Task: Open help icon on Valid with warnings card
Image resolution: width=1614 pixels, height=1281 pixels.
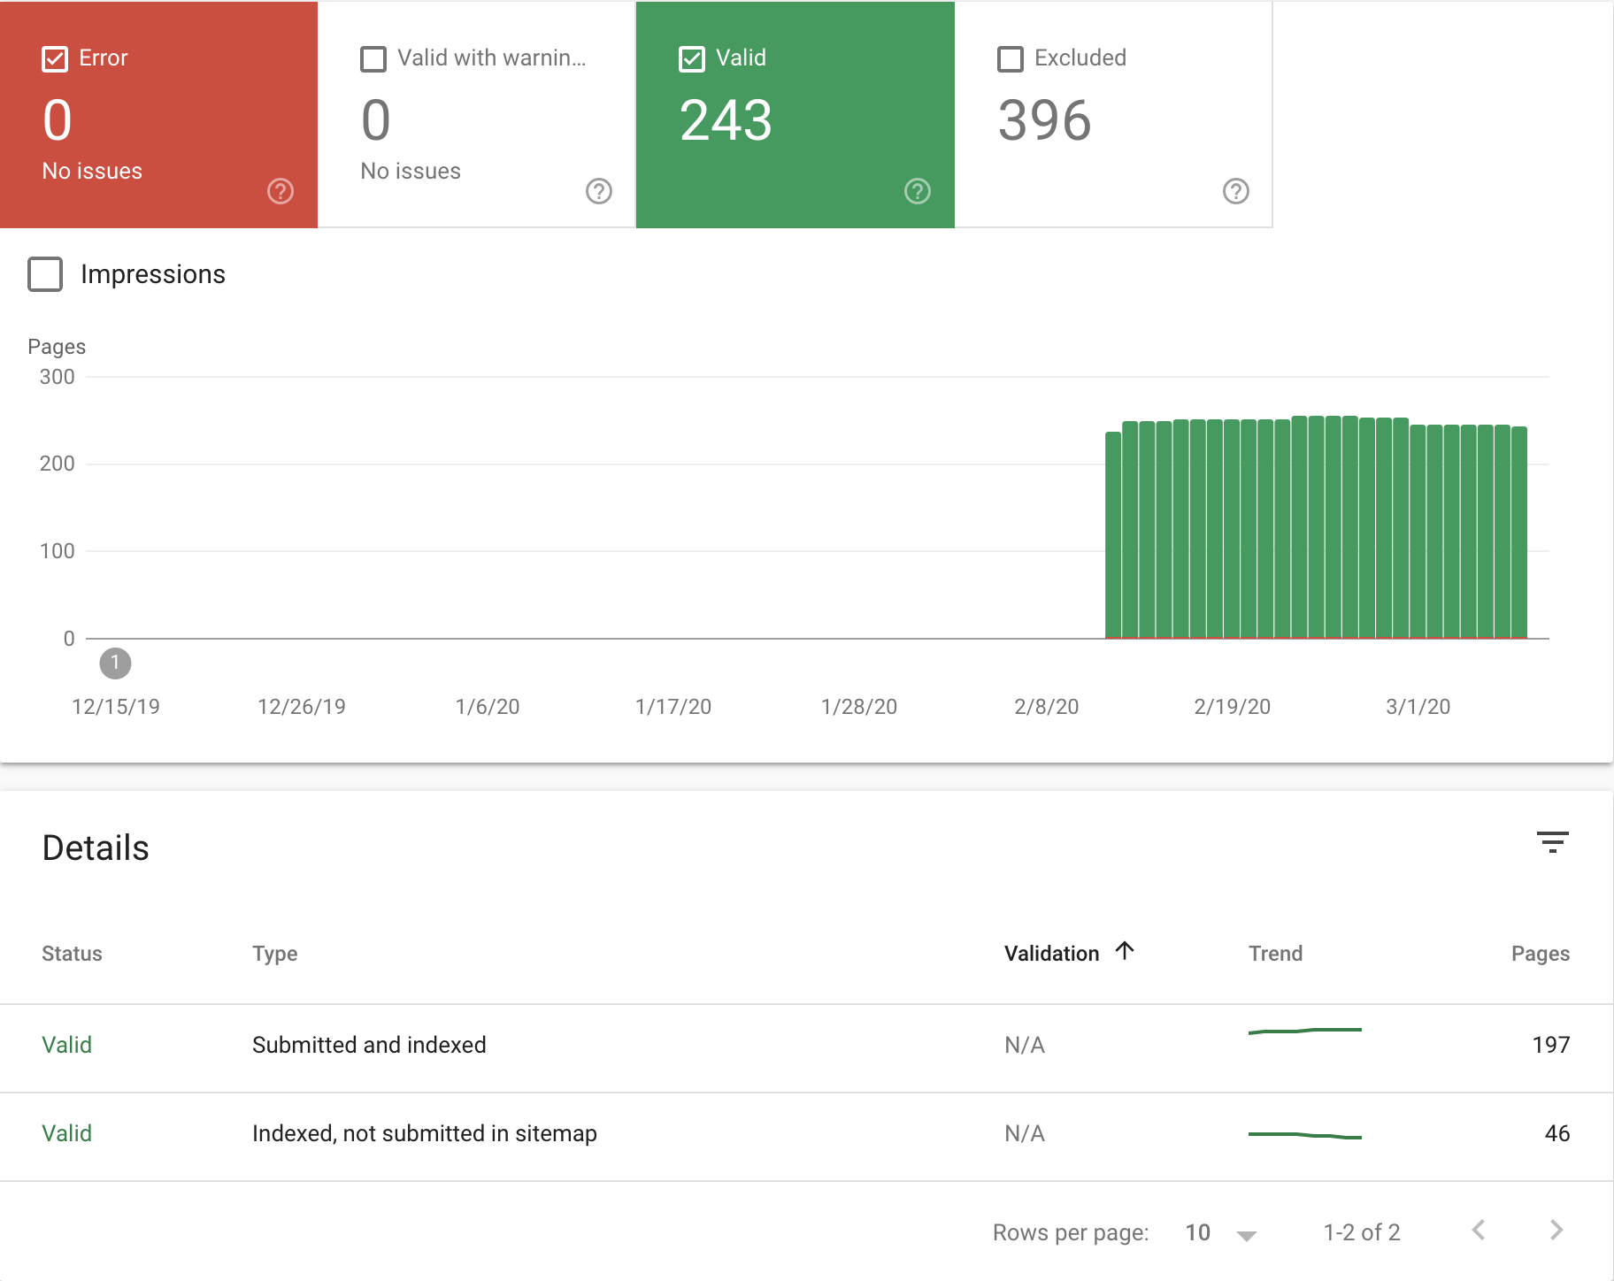Action: click(599, 191)
